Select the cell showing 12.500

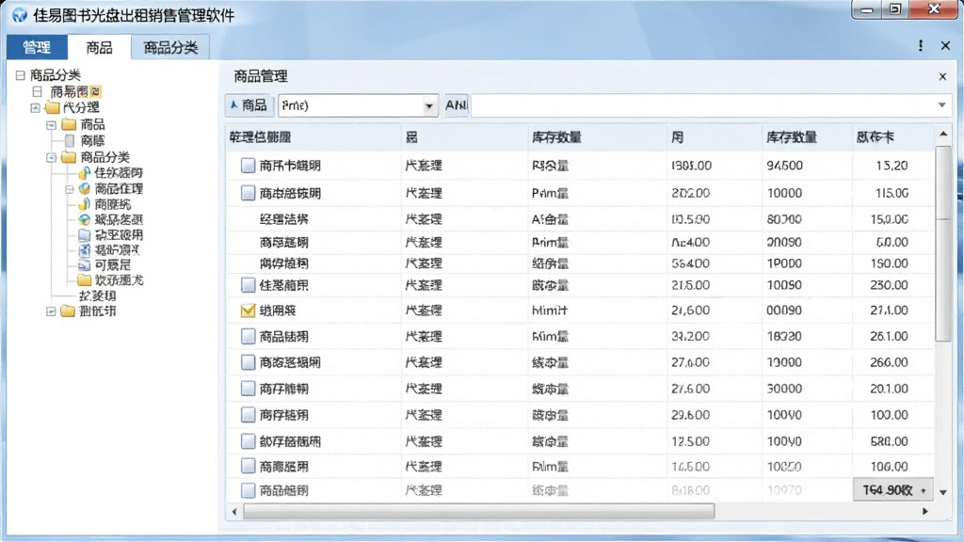click(x=715, y=441)
